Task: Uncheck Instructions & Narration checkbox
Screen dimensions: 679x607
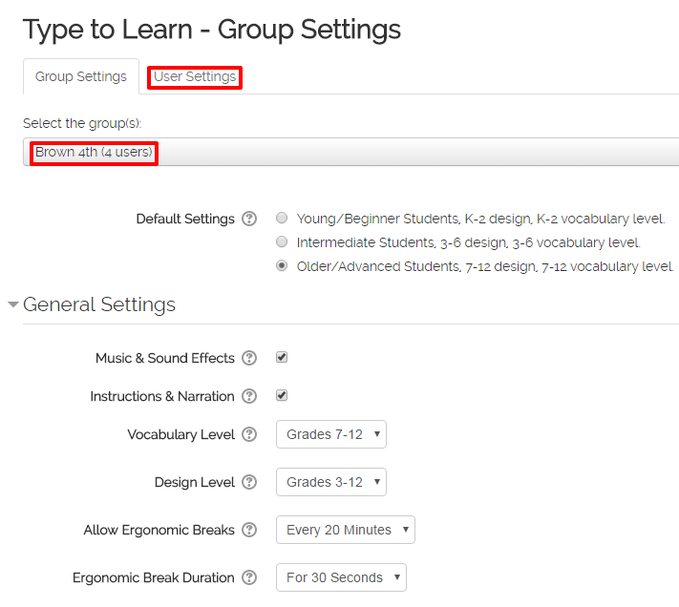Action: [x=282, y=395]
